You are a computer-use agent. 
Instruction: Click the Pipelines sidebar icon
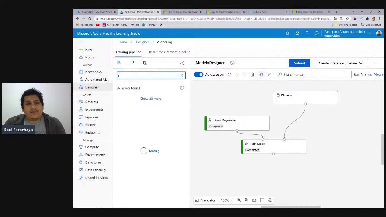(x=81, y=117)
